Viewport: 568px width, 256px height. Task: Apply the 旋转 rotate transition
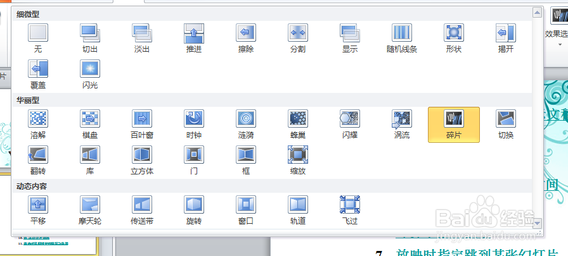pyautogui.click(x=194, y=210)
